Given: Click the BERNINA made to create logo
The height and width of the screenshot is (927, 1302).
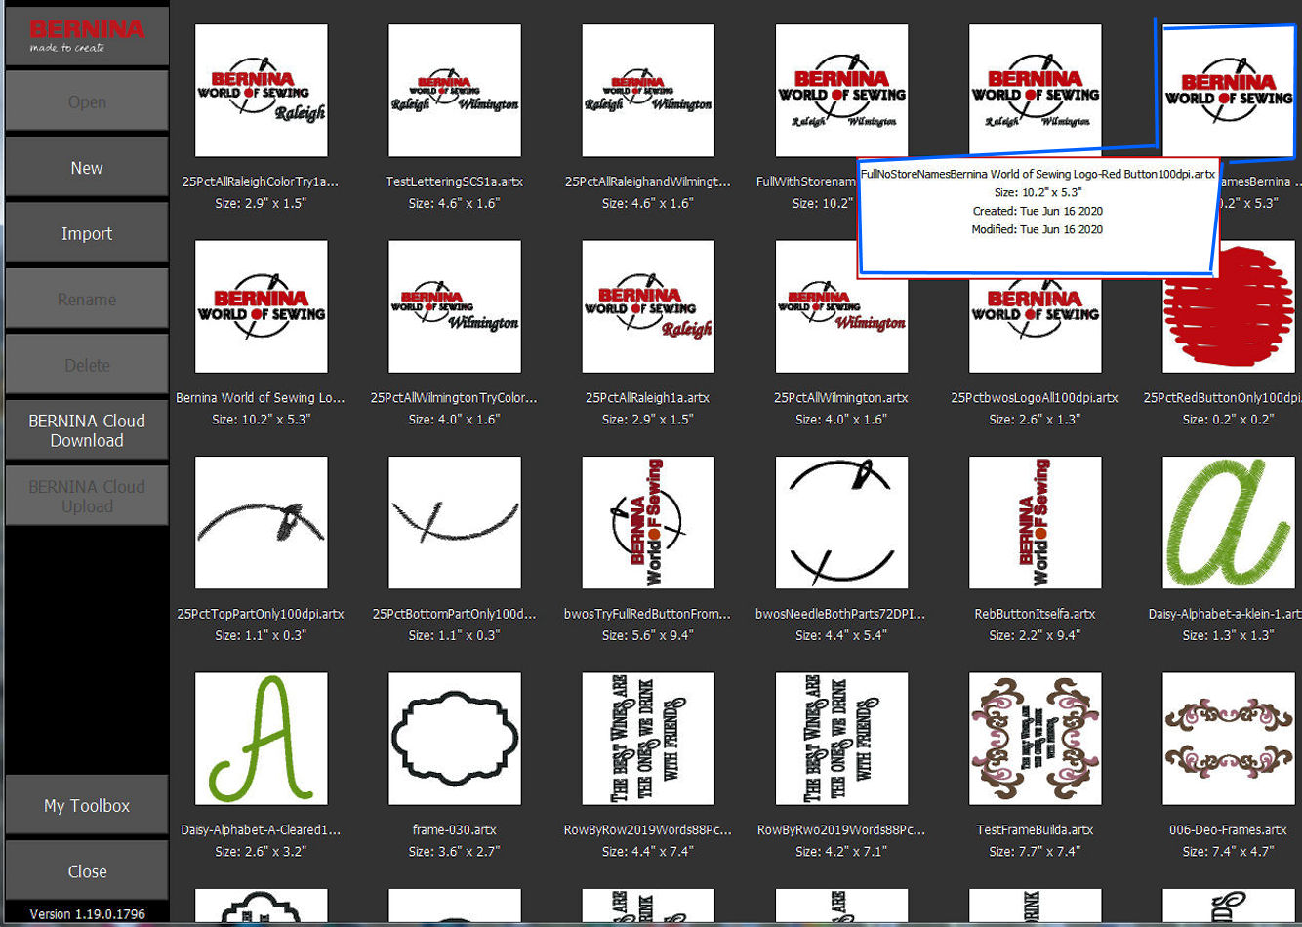Looking at the screenshot, I should (87, 36).
